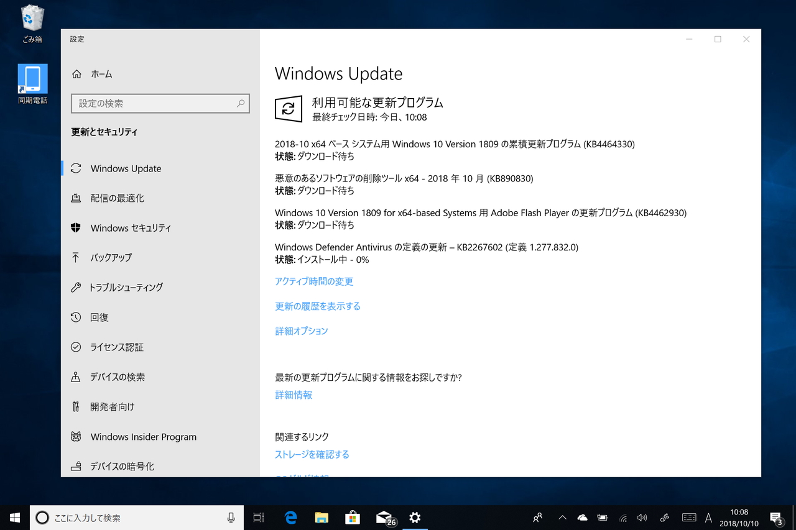Open Microsoft Edge from the taskbar
Viewport: 796px width, 530px height.
click(x=290, y=517)
